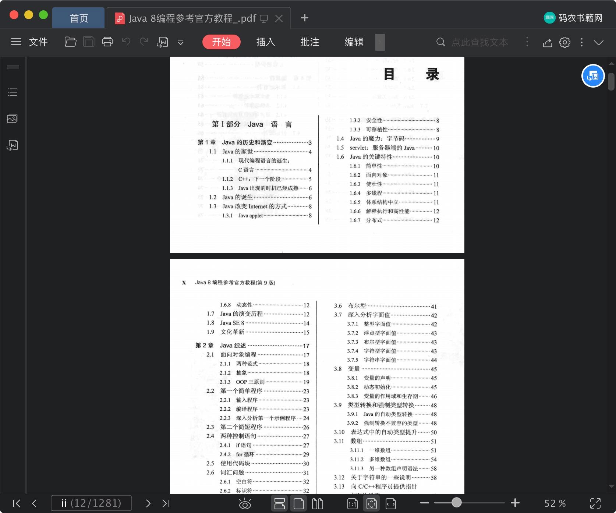Screen dimensions: 616x513
Task: Close the Java 8 PDF tab
Action: click(279, 18)
